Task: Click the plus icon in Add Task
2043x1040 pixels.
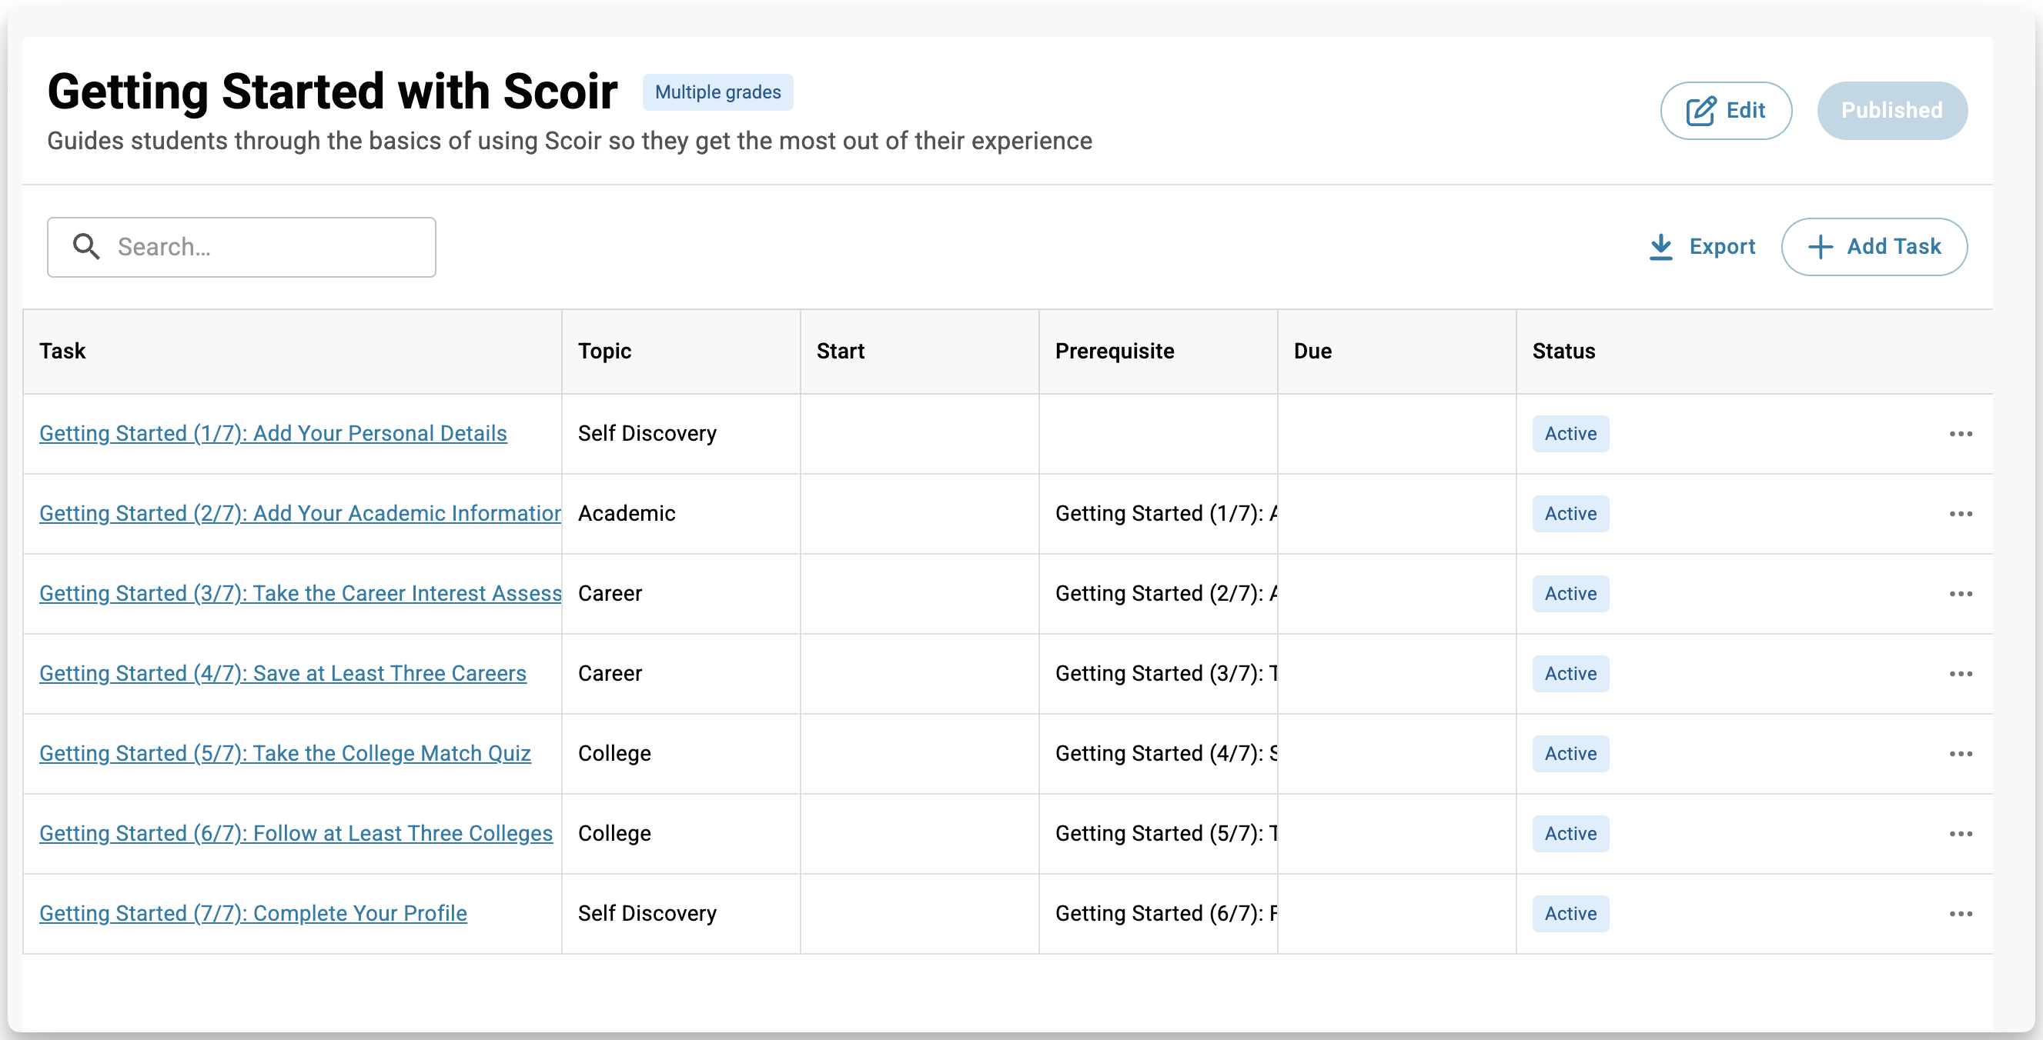Action: pyautogui.click(x=1820, y=246)
